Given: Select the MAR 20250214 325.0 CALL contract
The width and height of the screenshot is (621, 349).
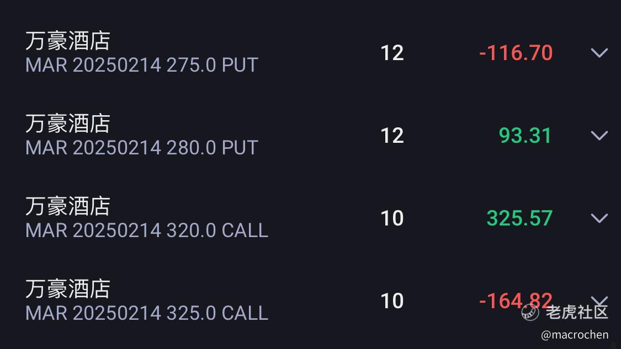Looking at the screenshot, I should tap(147, 313).
